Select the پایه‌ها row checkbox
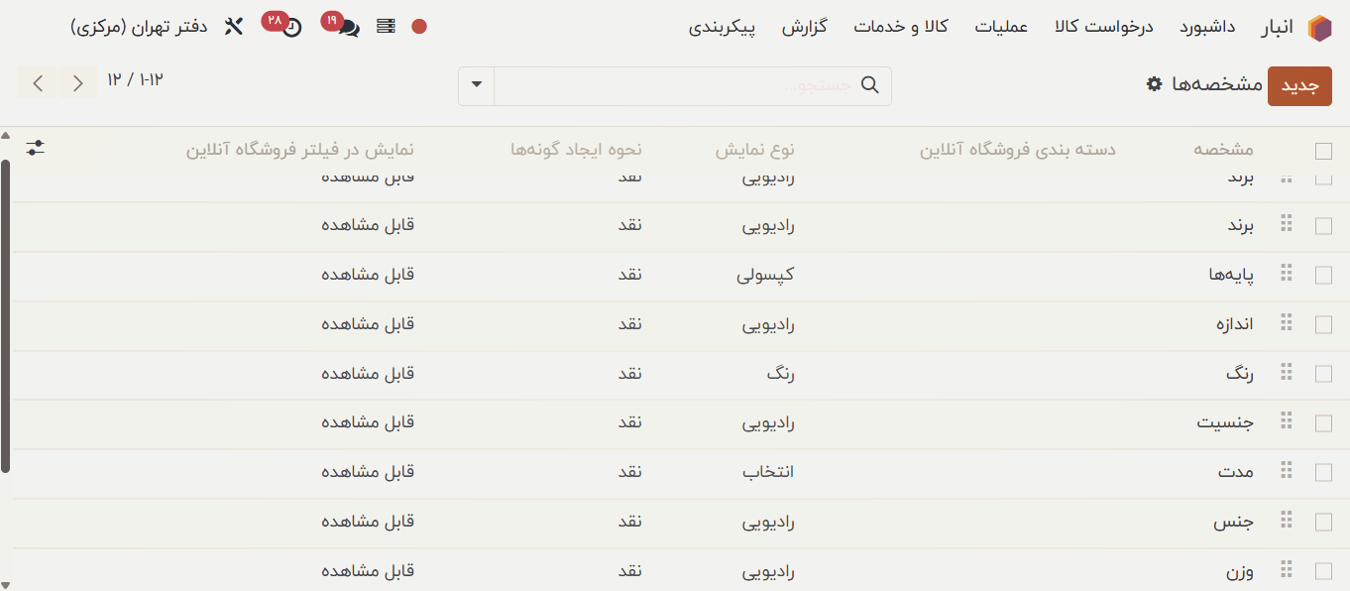 (1323, 275)
